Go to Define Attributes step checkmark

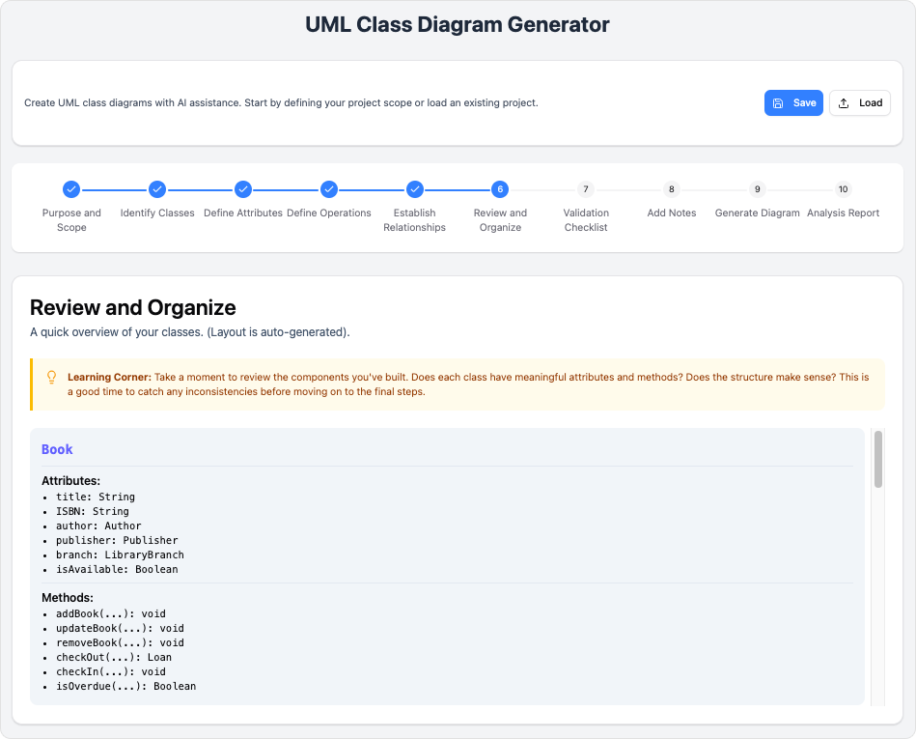(x=243, y=189)
